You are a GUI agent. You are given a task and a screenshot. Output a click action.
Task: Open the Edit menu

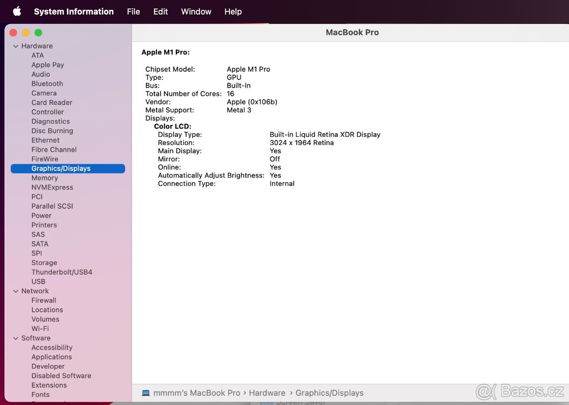160,11
